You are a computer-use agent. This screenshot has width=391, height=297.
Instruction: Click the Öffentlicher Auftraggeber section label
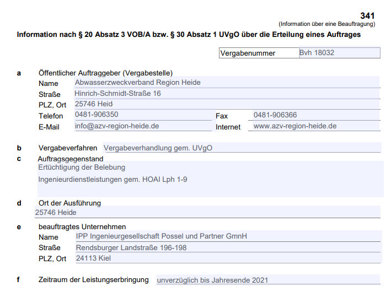pyautogui.click(x=105, y=73)
